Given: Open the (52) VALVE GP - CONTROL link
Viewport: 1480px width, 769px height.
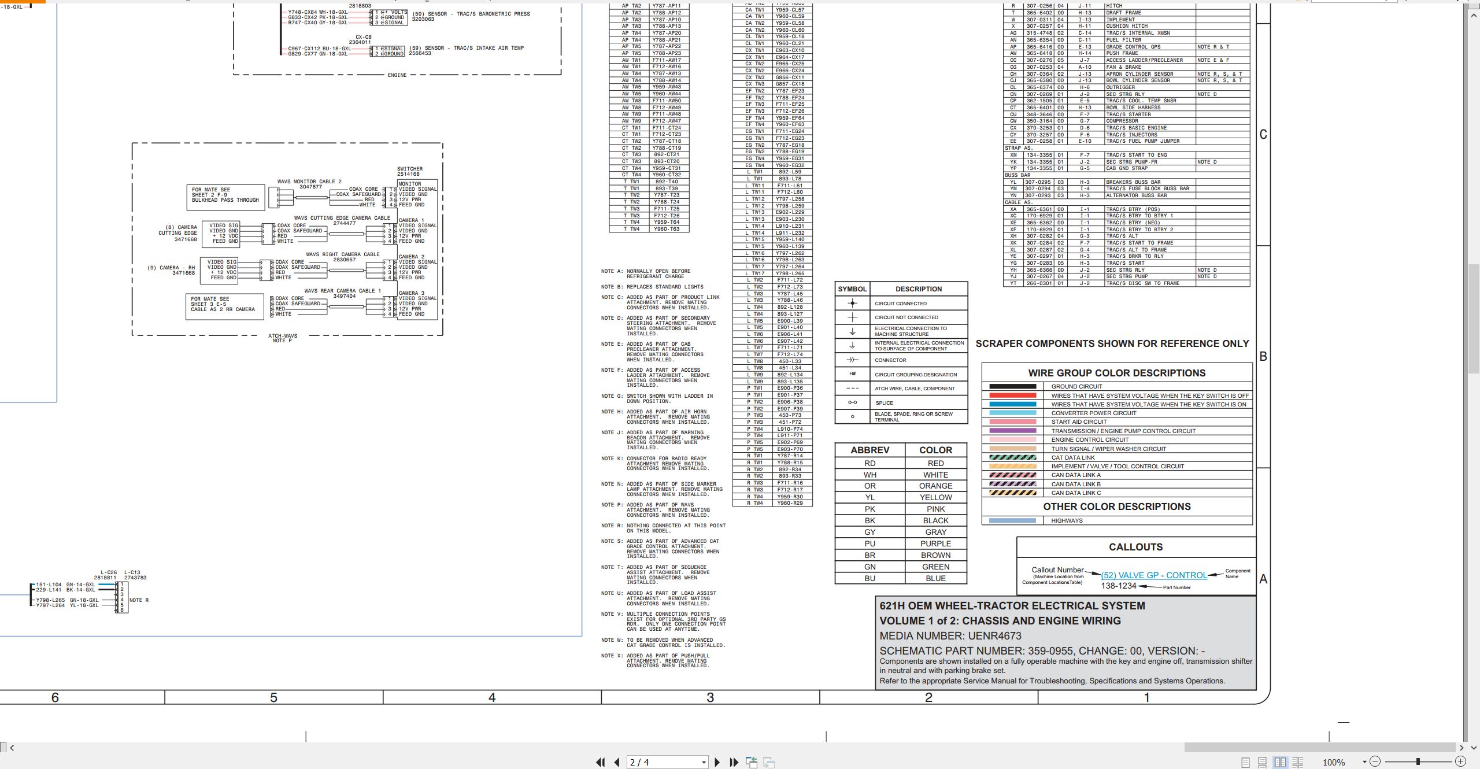Looking at the screenshot, I should (x=1153, y=575).
